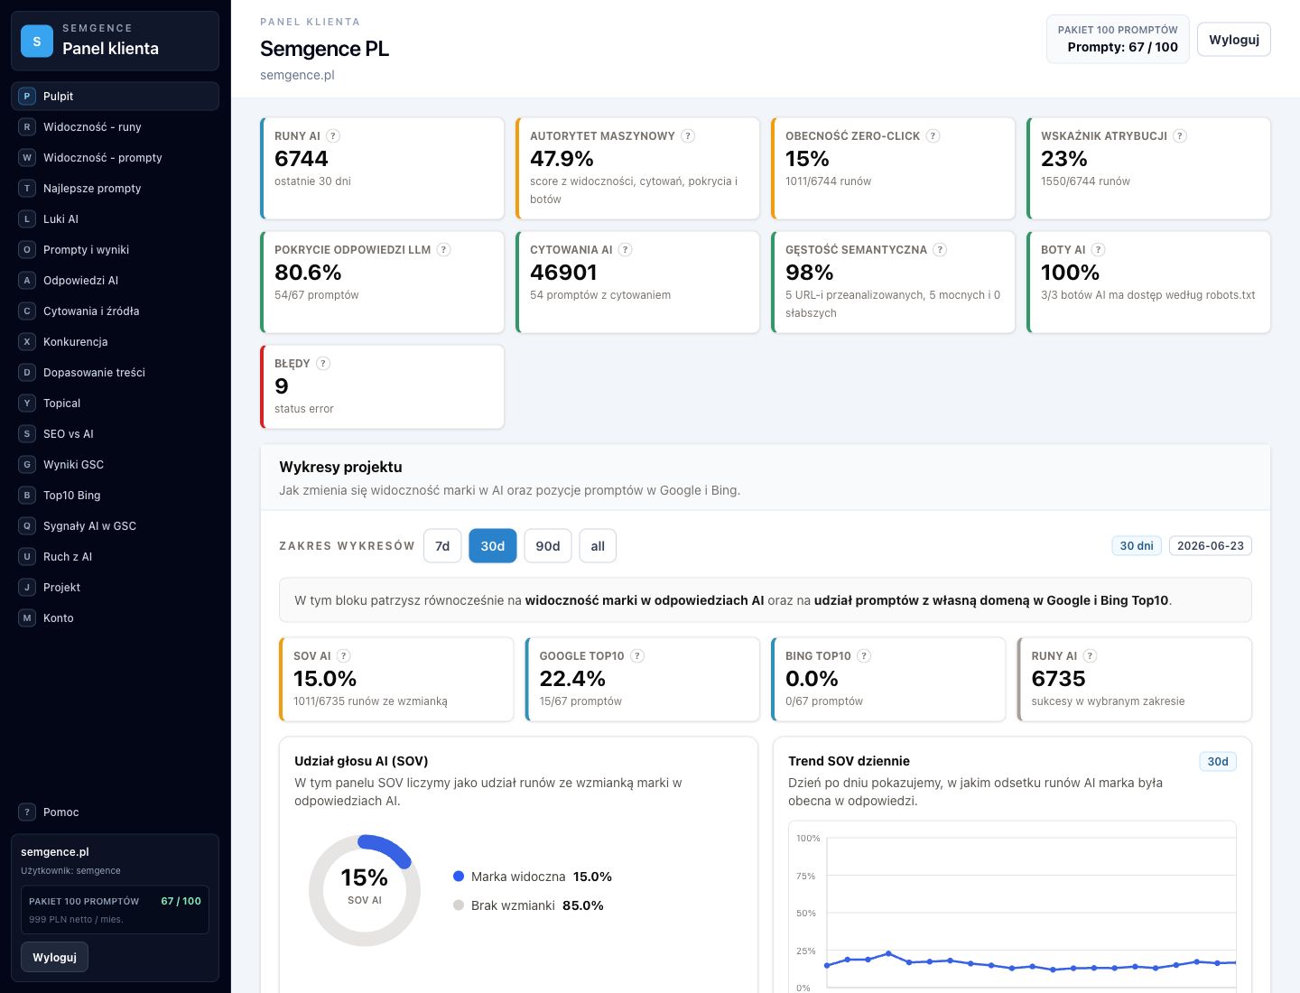Click the Błędy value 9
This screenshot has width=1300, height=993.
click(x=282, y=386)
